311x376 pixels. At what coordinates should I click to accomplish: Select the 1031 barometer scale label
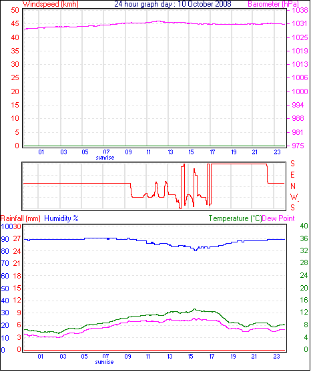click(299, 23)
